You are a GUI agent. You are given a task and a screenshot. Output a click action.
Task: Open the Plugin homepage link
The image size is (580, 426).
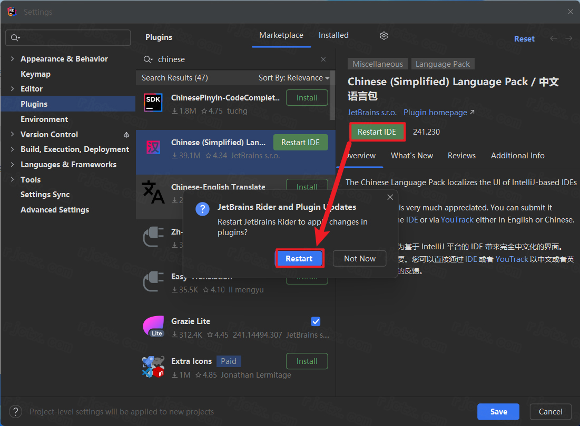pos(439,113)
